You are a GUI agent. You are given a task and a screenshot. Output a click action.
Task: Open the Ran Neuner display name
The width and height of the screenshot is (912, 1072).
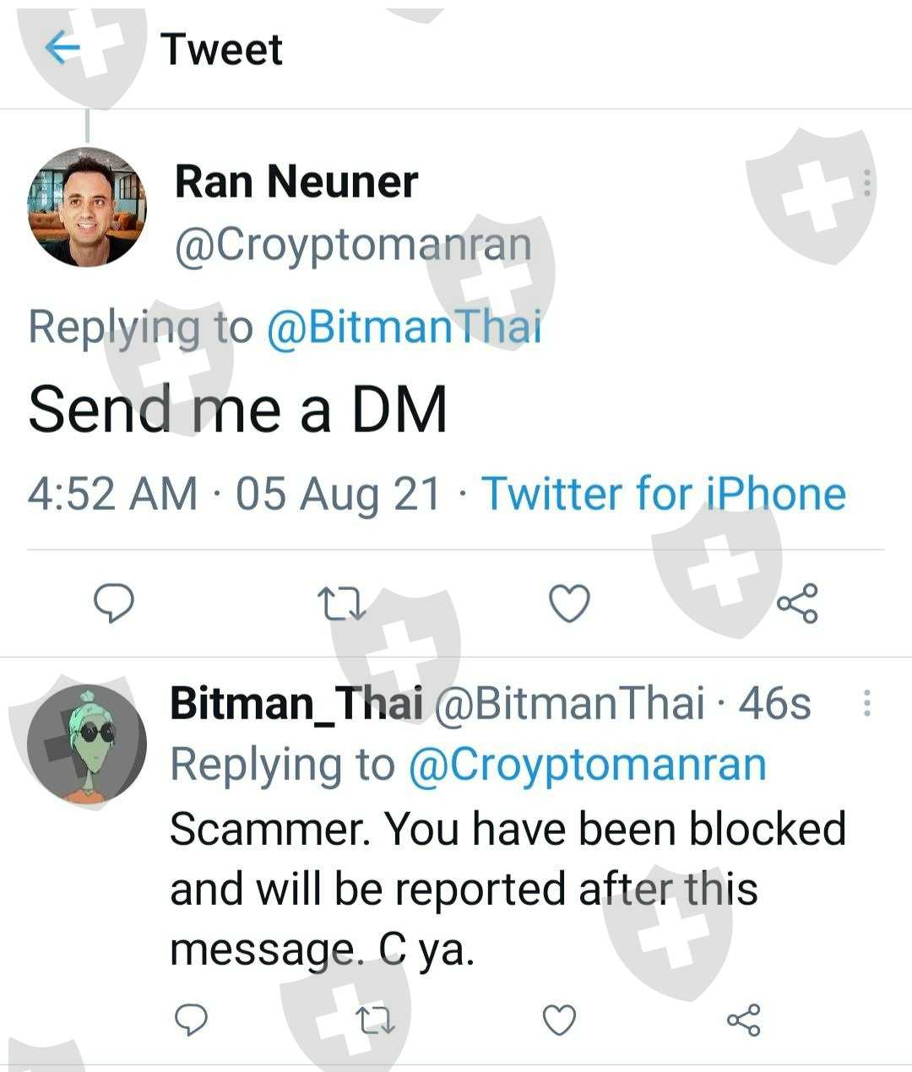point(296,181)
